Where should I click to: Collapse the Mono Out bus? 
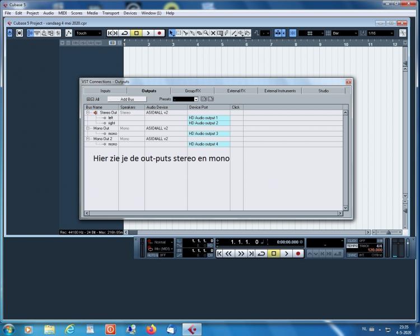pos(87,128)
